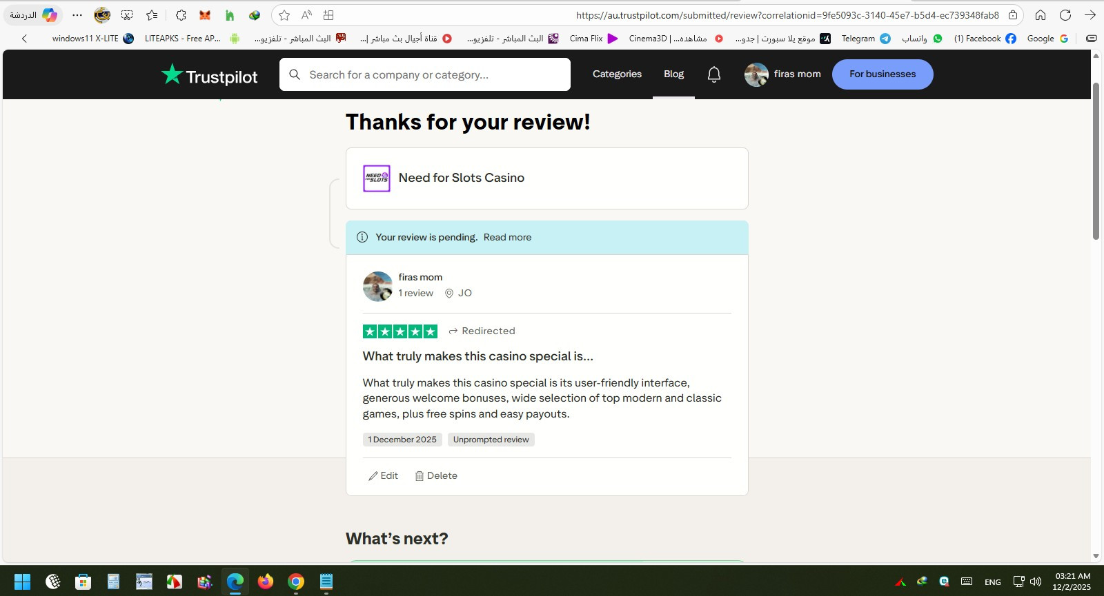Open the Cima Flix bookmark

coord(593,39)
